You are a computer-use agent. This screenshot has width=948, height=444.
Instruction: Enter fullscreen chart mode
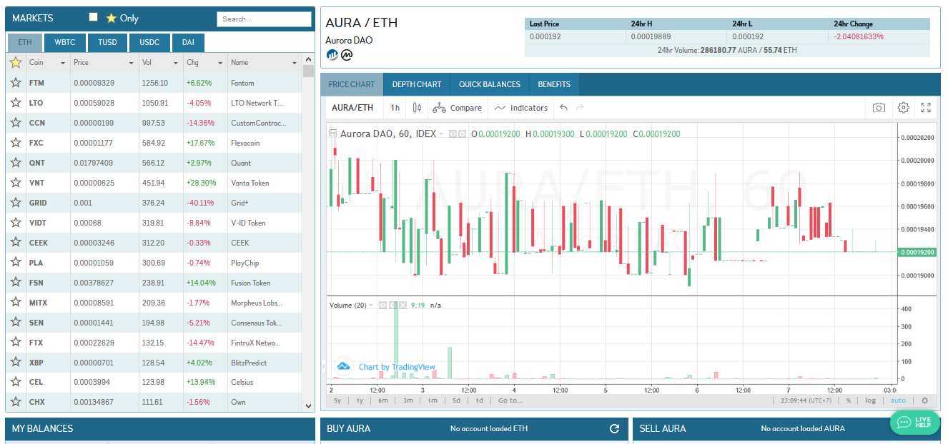click(x=926, y=108)
